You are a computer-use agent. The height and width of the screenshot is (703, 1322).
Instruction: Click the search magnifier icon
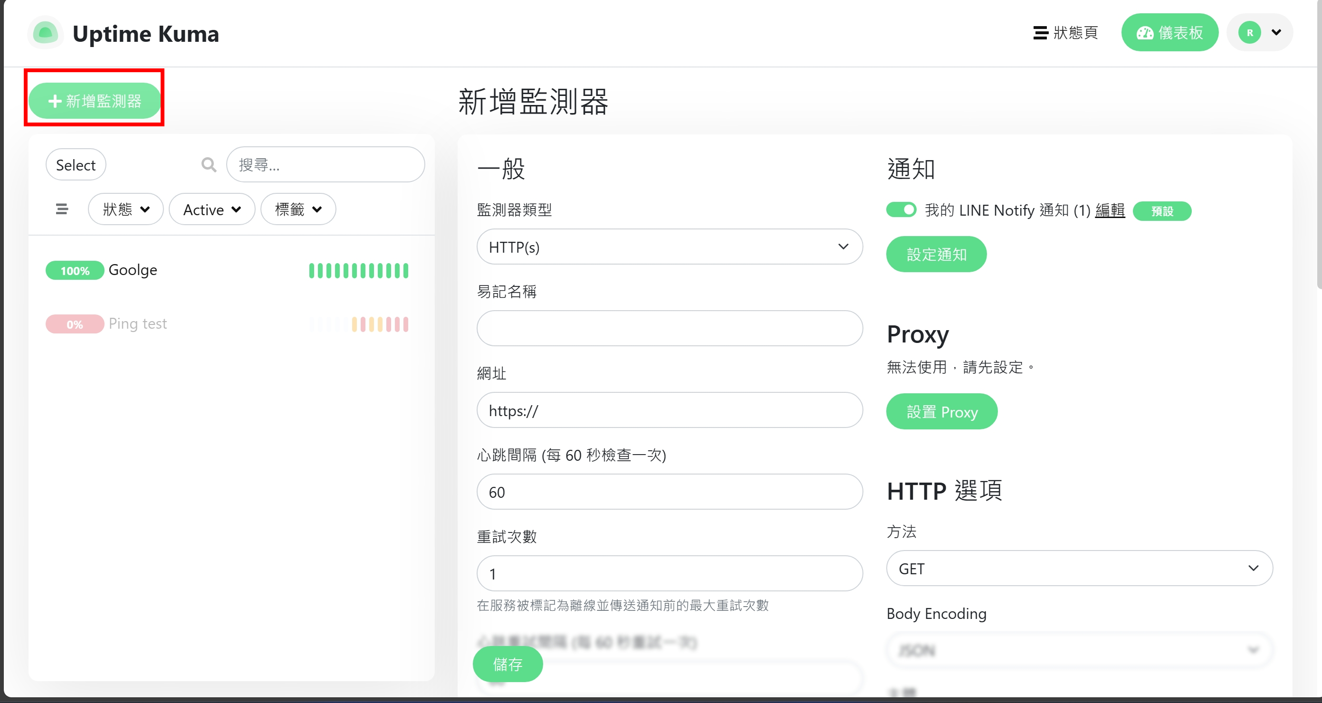(208, 165)
